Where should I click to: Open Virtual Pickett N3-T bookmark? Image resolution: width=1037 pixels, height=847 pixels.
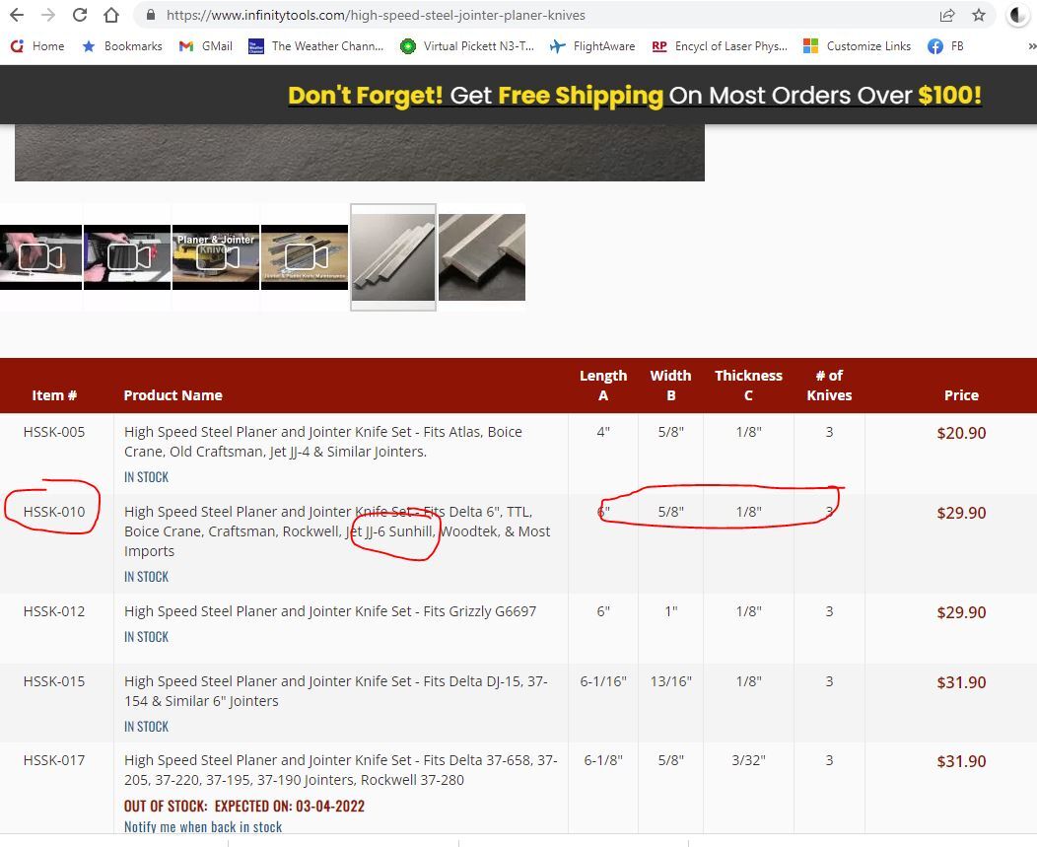[x=467, y=46]
